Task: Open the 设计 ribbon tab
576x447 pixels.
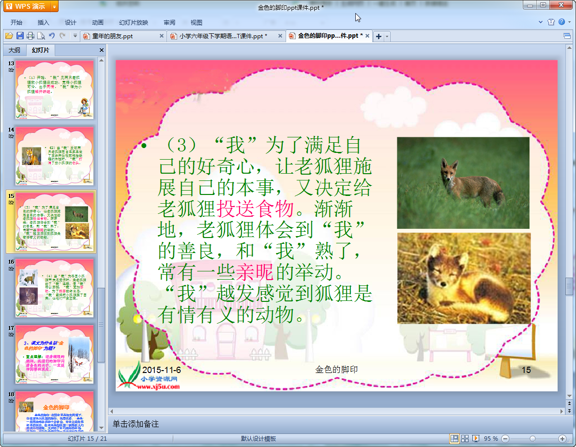Action: point(70,22)
